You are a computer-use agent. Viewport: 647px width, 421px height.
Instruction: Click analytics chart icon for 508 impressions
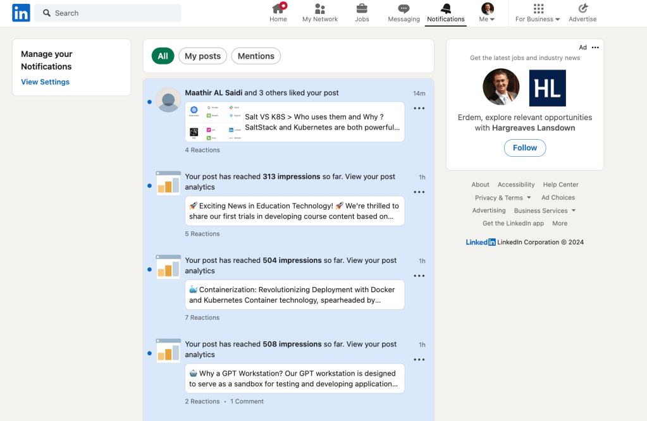168,350
